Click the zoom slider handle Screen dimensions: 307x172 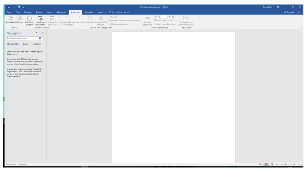coord(285,164)
